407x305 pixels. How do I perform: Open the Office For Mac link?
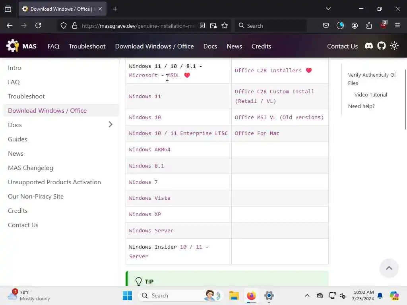point(257,133)
